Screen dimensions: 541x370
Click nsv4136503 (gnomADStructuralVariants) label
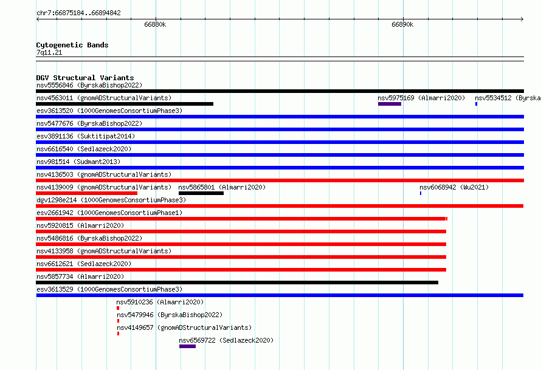[x=104, y=174]
